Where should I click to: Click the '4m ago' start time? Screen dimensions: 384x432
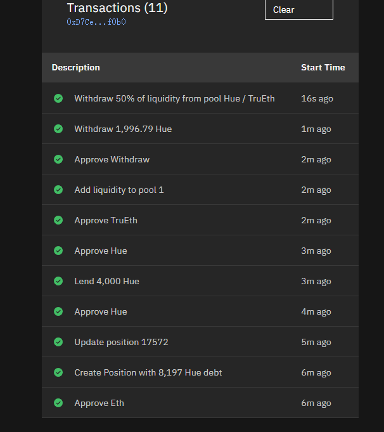tap(316, 311)
